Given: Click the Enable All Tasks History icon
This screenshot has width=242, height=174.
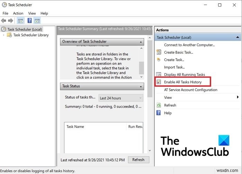Looking at the screenshot, I should click(159, 82).
